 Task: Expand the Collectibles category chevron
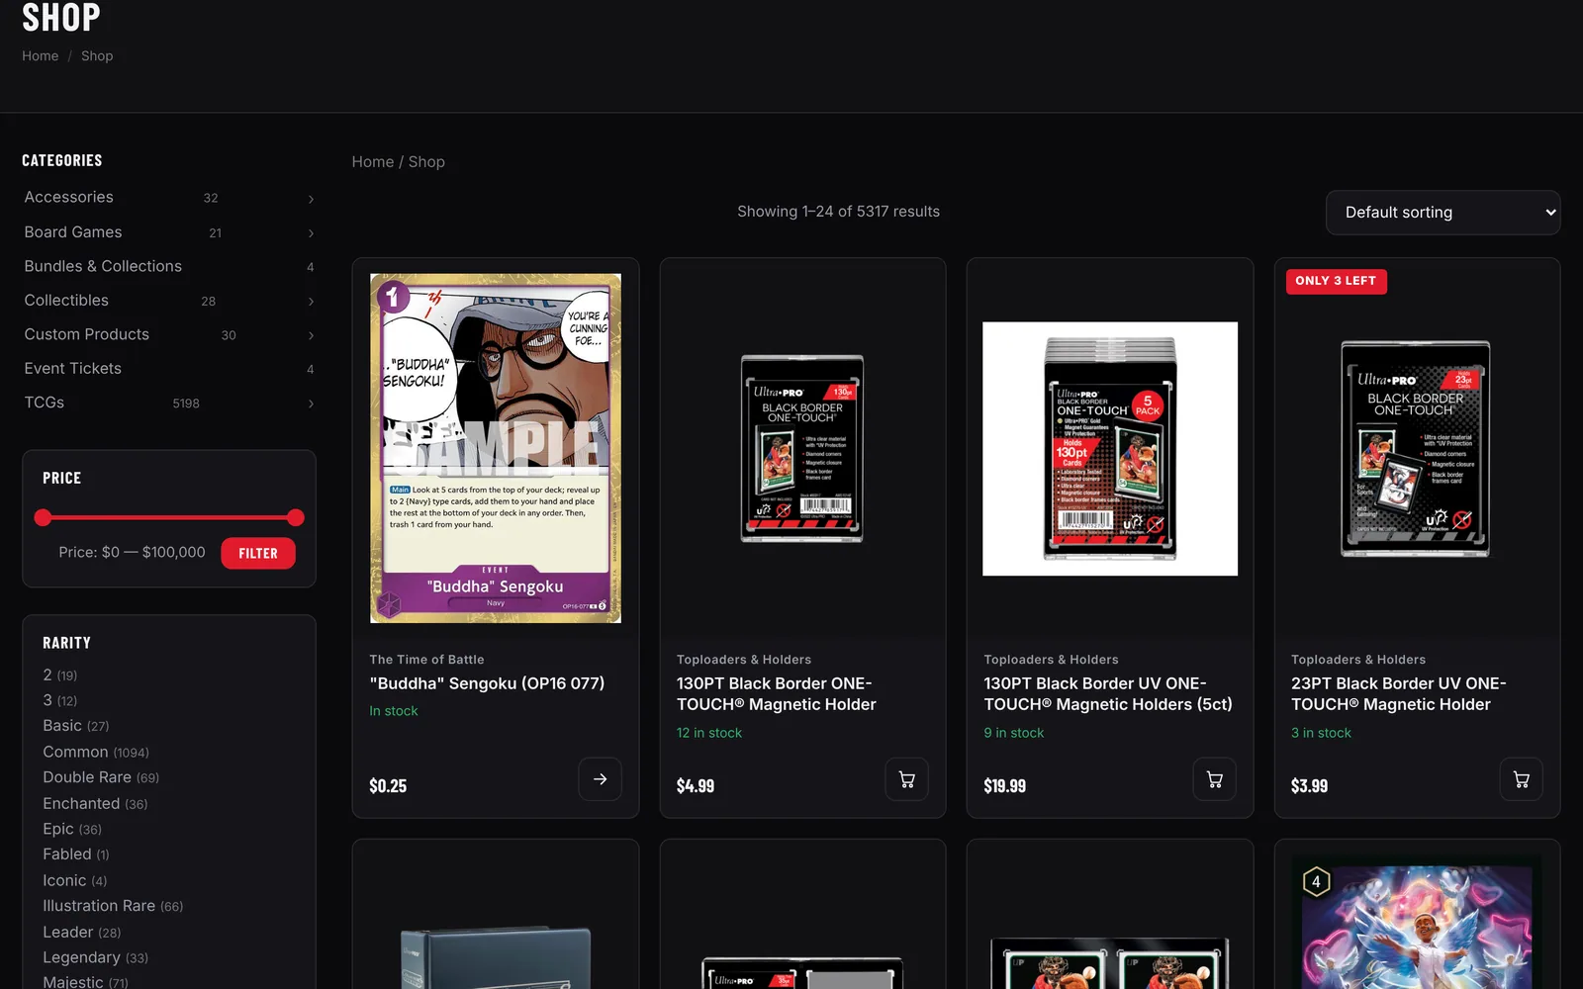click(311, 302)
